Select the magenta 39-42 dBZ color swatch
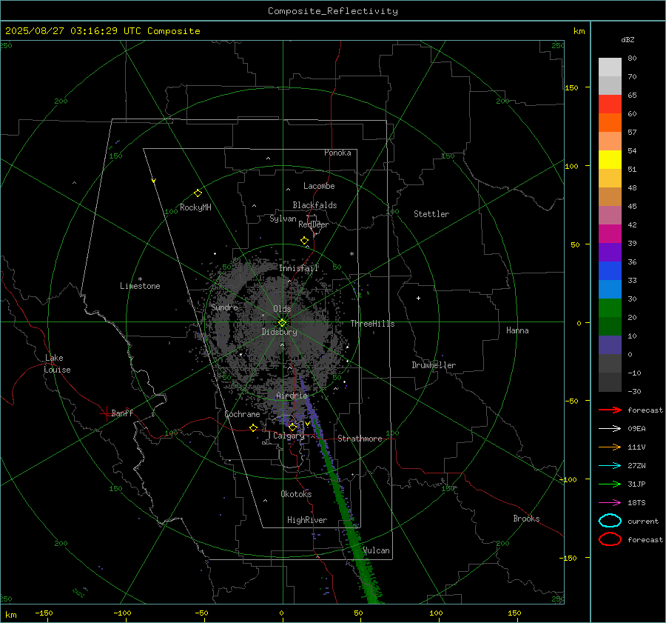The height and width of the screenshot is (623, 666). 610,233
